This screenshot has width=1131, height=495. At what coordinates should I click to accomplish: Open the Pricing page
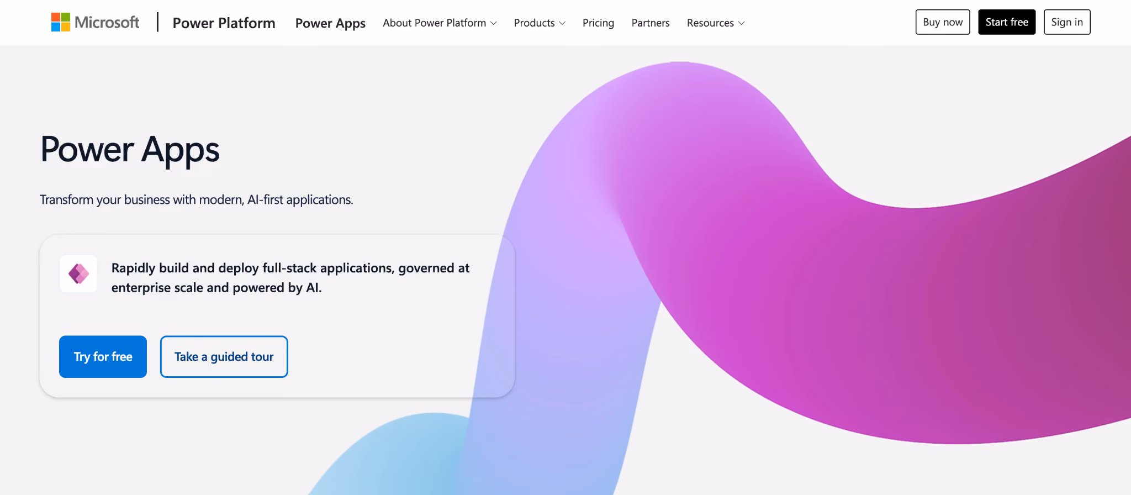coord(598,23)
